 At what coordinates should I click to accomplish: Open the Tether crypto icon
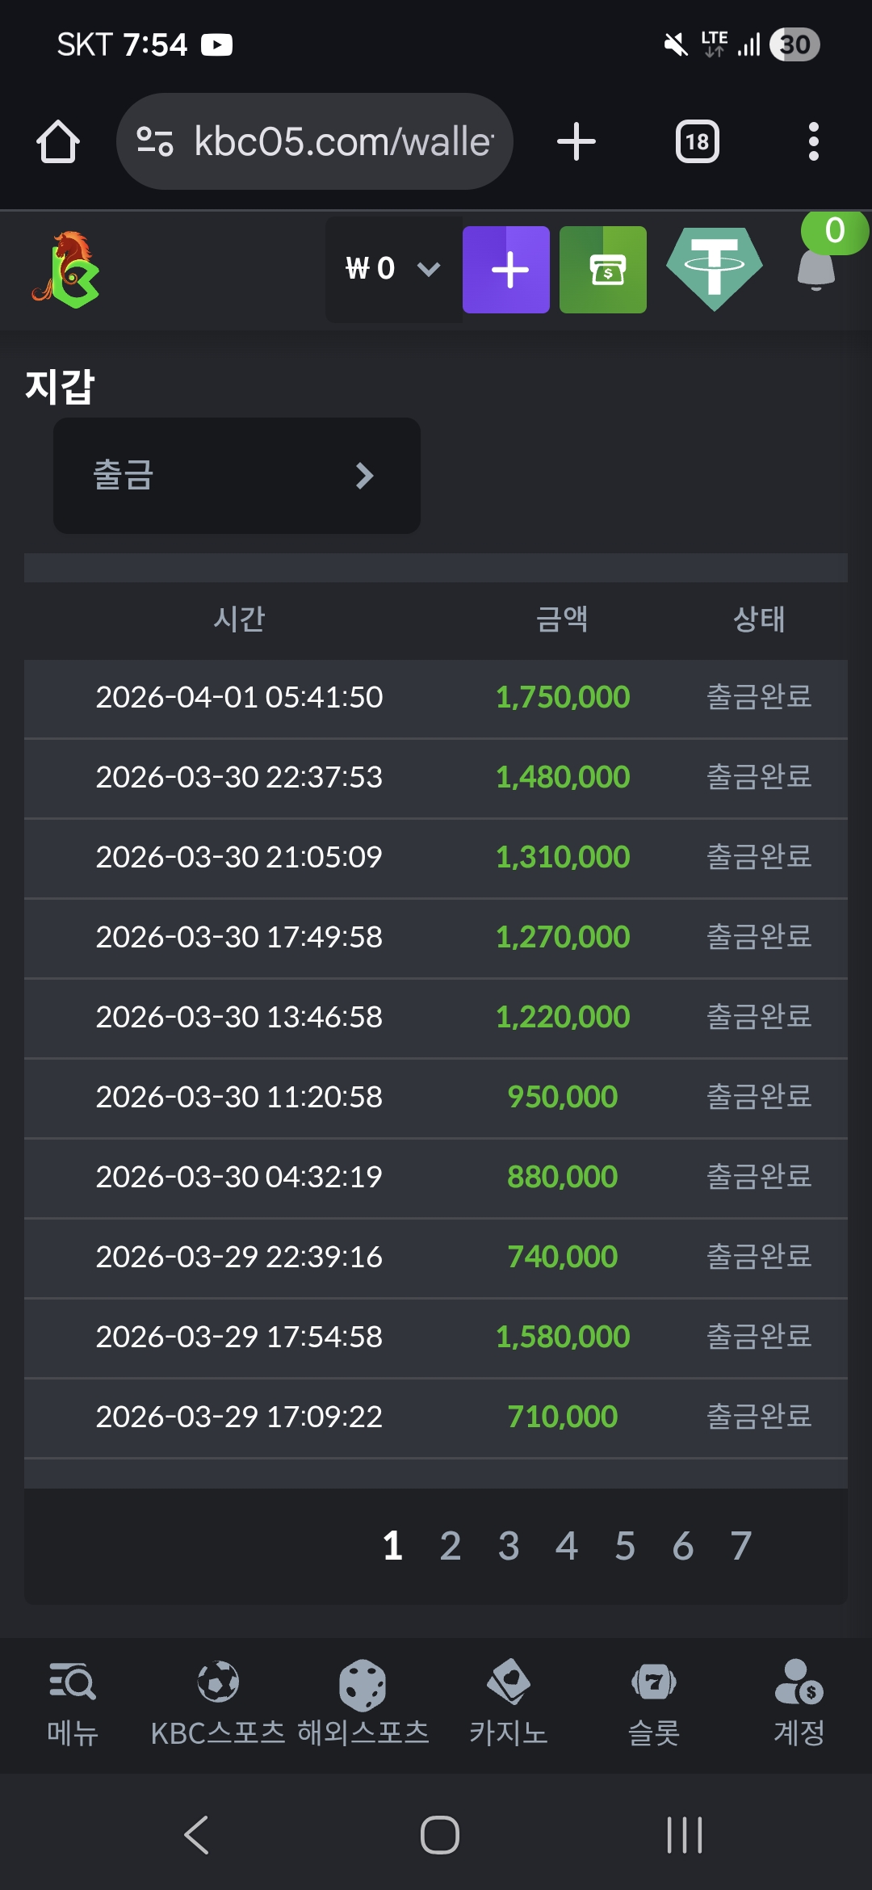pos(714,269)
